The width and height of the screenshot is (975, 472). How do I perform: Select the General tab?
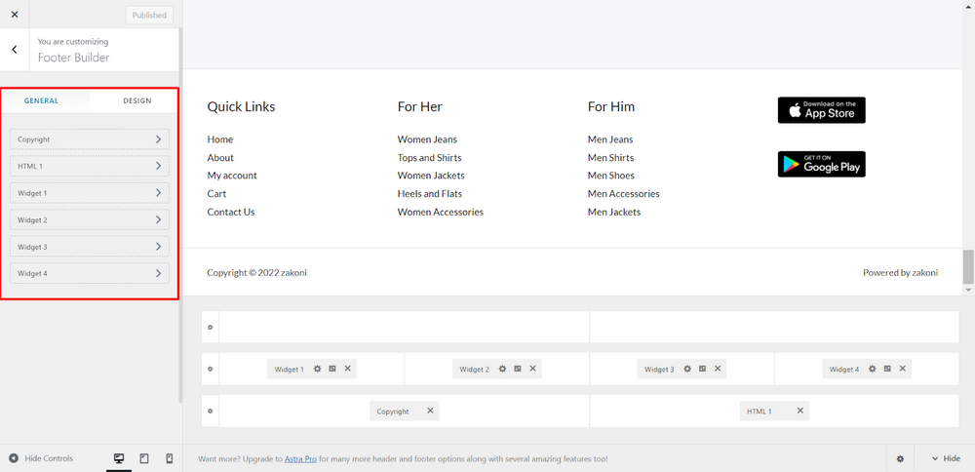point(42,100)
